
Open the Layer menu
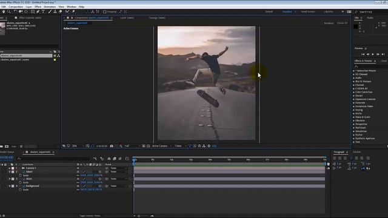29,7
